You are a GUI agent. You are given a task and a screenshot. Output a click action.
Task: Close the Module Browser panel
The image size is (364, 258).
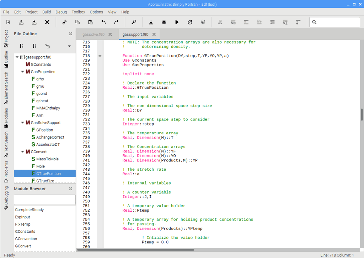pyautogui.click(x=70, y=189)
